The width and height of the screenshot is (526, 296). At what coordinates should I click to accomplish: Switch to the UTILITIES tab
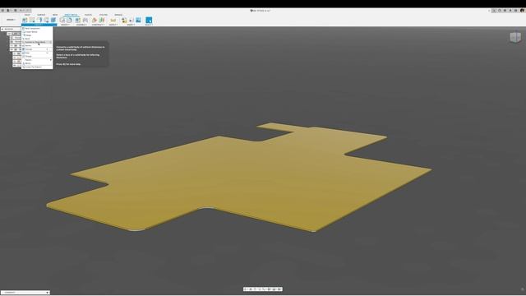click(104, 15)
